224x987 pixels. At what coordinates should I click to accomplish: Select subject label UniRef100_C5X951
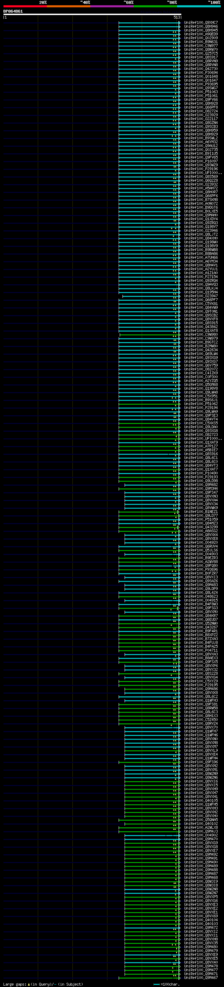tap(201, 396)
